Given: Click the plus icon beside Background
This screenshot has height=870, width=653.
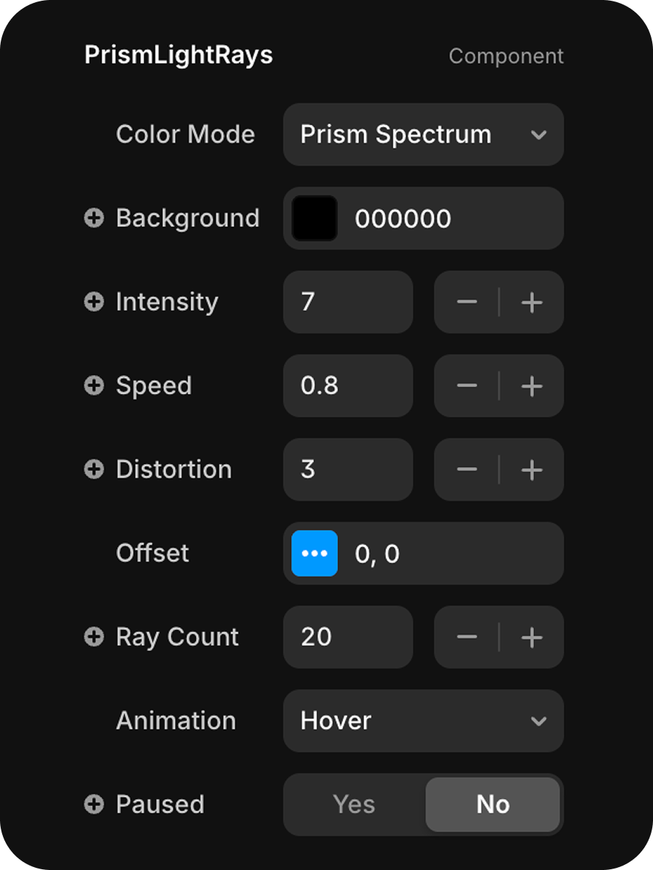Looking at the screenshot, I should [94, 218].
